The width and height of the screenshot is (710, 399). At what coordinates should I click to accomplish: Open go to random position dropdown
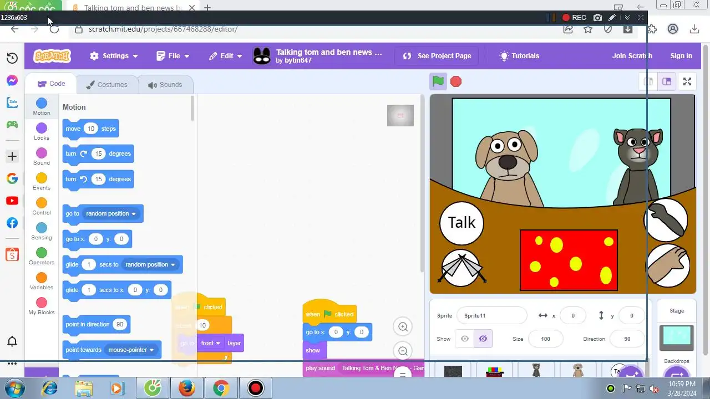point(111,213)
